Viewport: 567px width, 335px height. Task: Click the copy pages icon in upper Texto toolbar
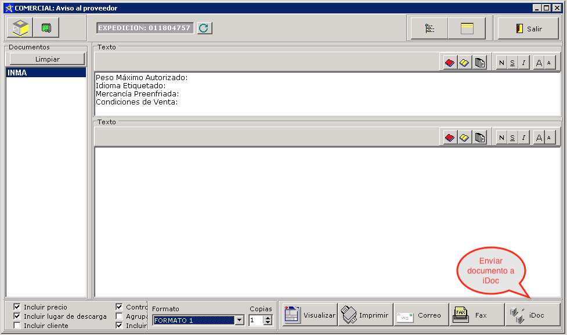coord(479,63)
